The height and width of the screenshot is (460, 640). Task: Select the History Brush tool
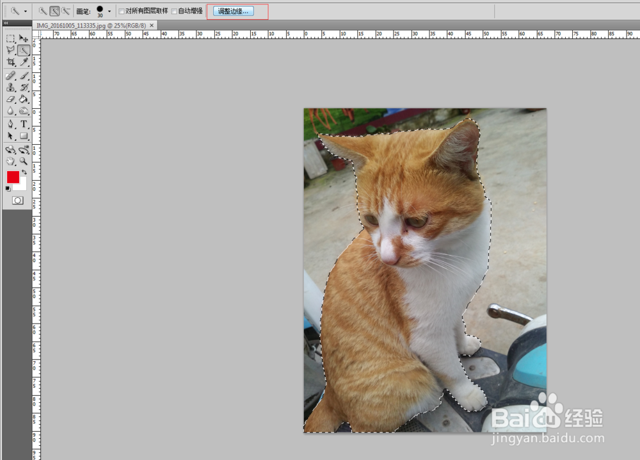click(x=24, y=87)
